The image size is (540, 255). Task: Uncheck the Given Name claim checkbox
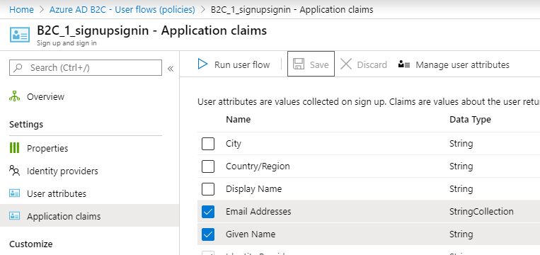tap(208, 234)
